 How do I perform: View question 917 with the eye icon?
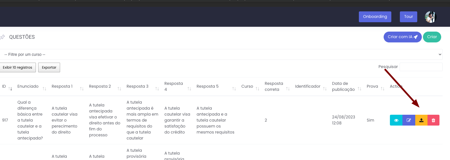(396, 120)
